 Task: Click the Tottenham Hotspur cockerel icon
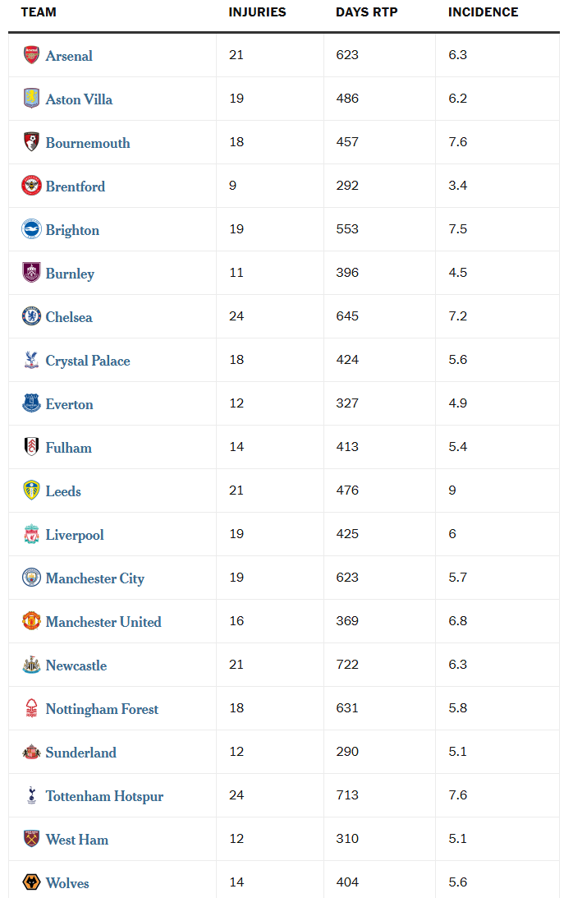(31, 795)
